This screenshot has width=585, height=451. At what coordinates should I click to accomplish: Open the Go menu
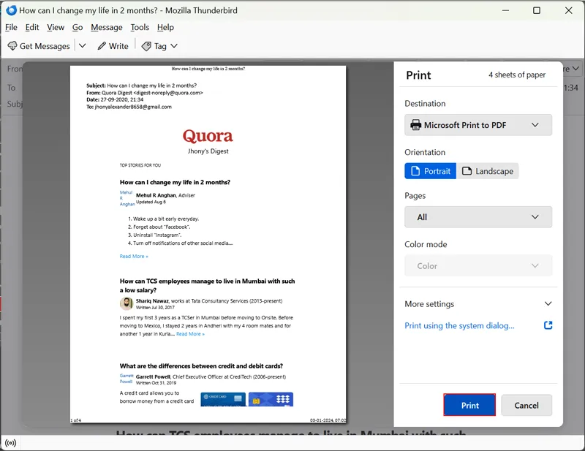(x=78, y=27)
